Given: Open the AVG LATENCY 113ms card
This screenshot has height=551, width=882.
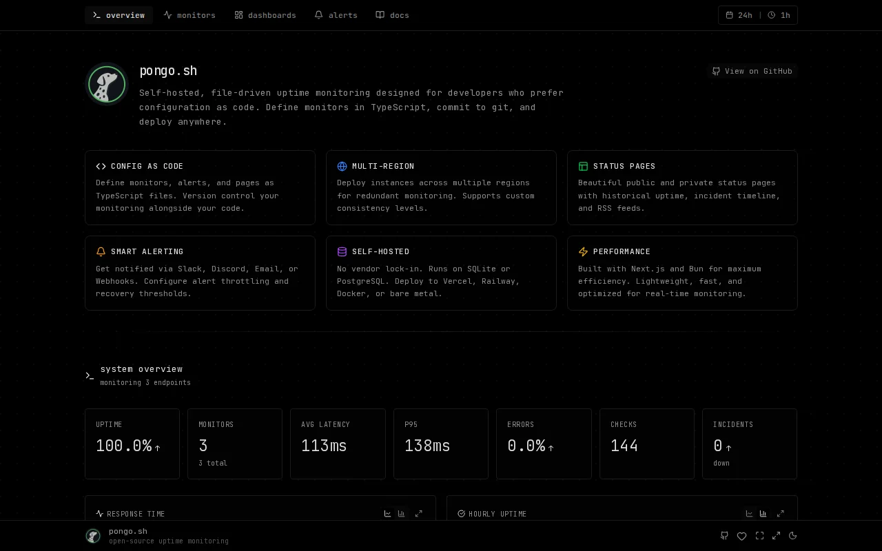Looking at the screenshot, I should (x=338, y=444).
